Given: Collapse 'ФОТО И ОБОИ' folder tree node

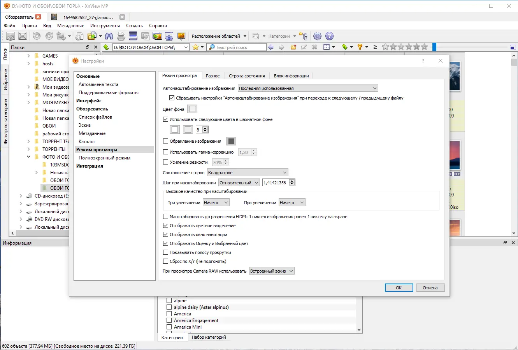Looking at the screenshot, I should click(29, 157).
